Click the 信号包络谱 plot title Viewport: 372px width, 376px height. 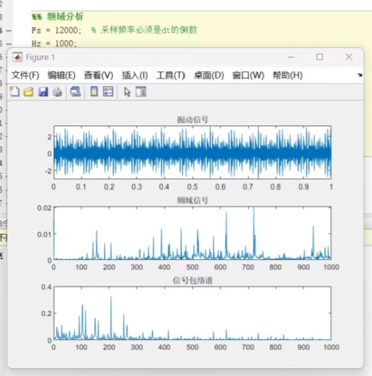[x=193, y=280]
